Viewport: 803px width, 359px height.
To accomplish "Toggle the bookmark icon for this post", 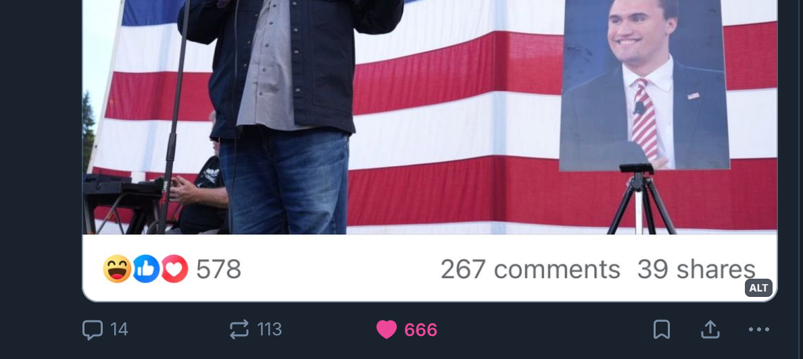I will coord(662,330).
